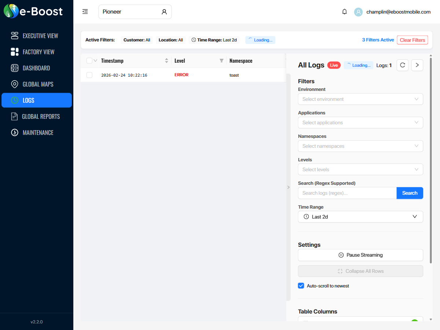Viewport: 440px width, 330px height.
Task: Open the Time Range dropdown showing Last 2d
Action: click(x=360, y=217)
